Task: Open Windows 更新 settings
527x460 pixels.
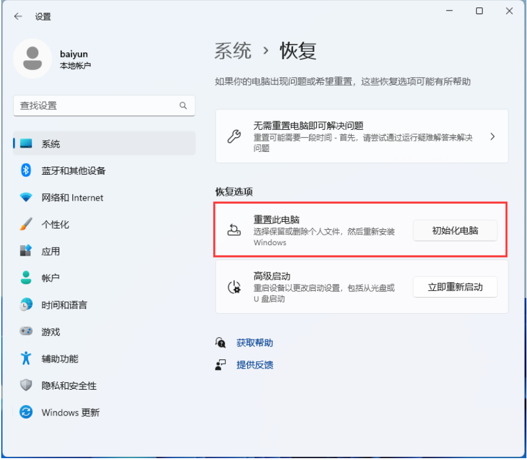Action: [x=104, y=412]
